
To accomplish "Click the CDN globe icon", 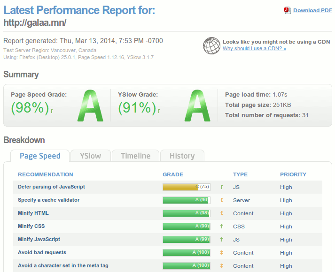I will point(211,45).
